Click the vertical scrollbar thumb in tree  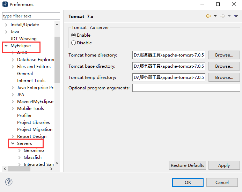[x=57, y=60]
